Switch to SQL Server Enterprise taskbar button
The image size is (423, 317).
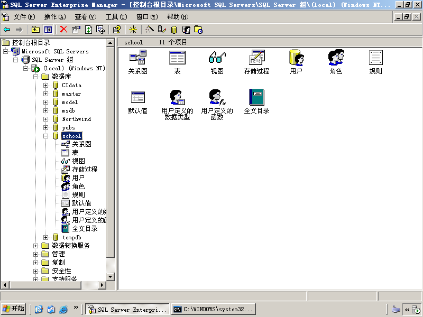point(127,309)
